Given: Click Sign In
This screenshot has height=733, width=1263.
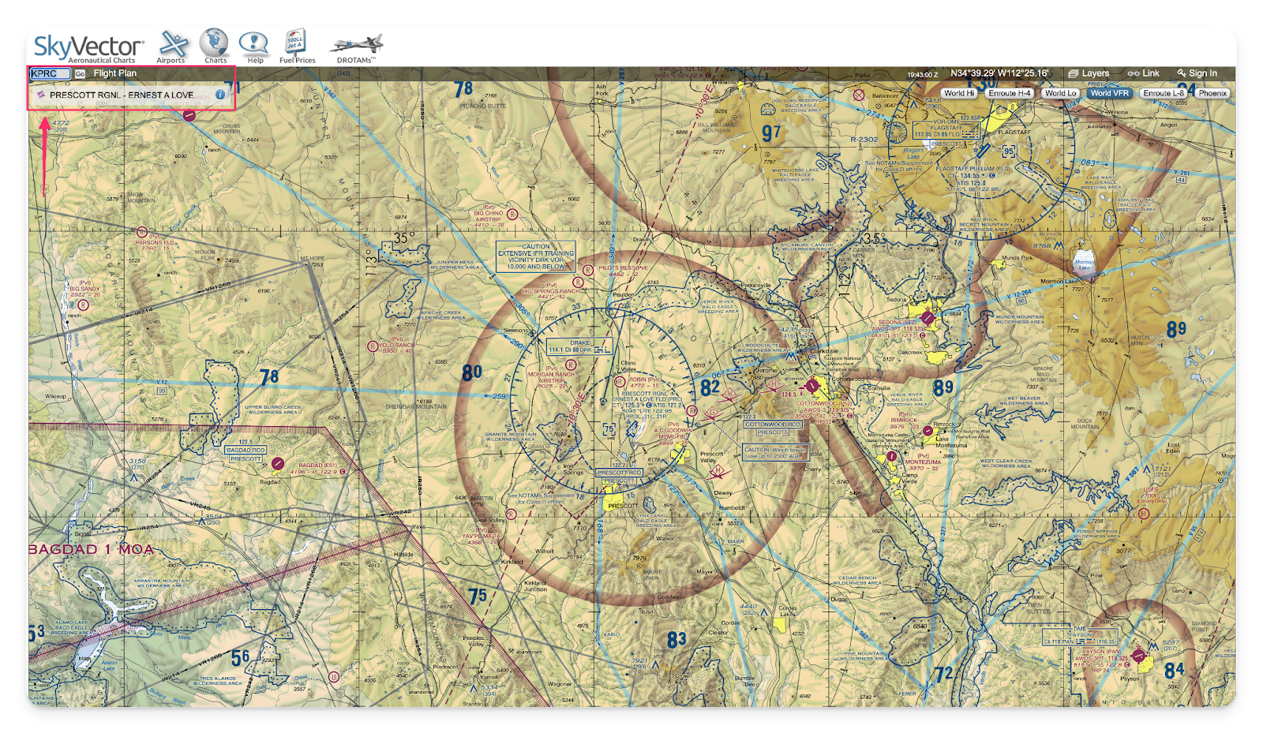Looking at the screenshot, I should click(x=1203, y=73).
